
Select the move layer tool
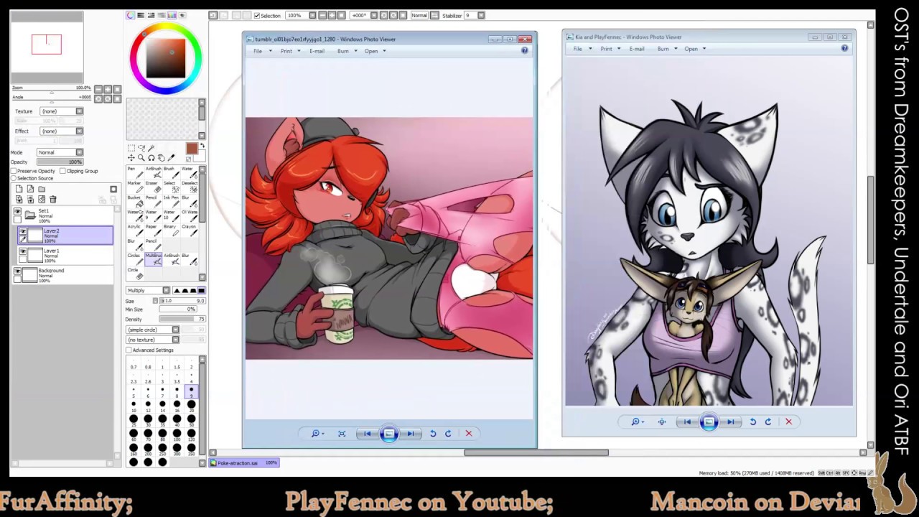pos(131,157)
